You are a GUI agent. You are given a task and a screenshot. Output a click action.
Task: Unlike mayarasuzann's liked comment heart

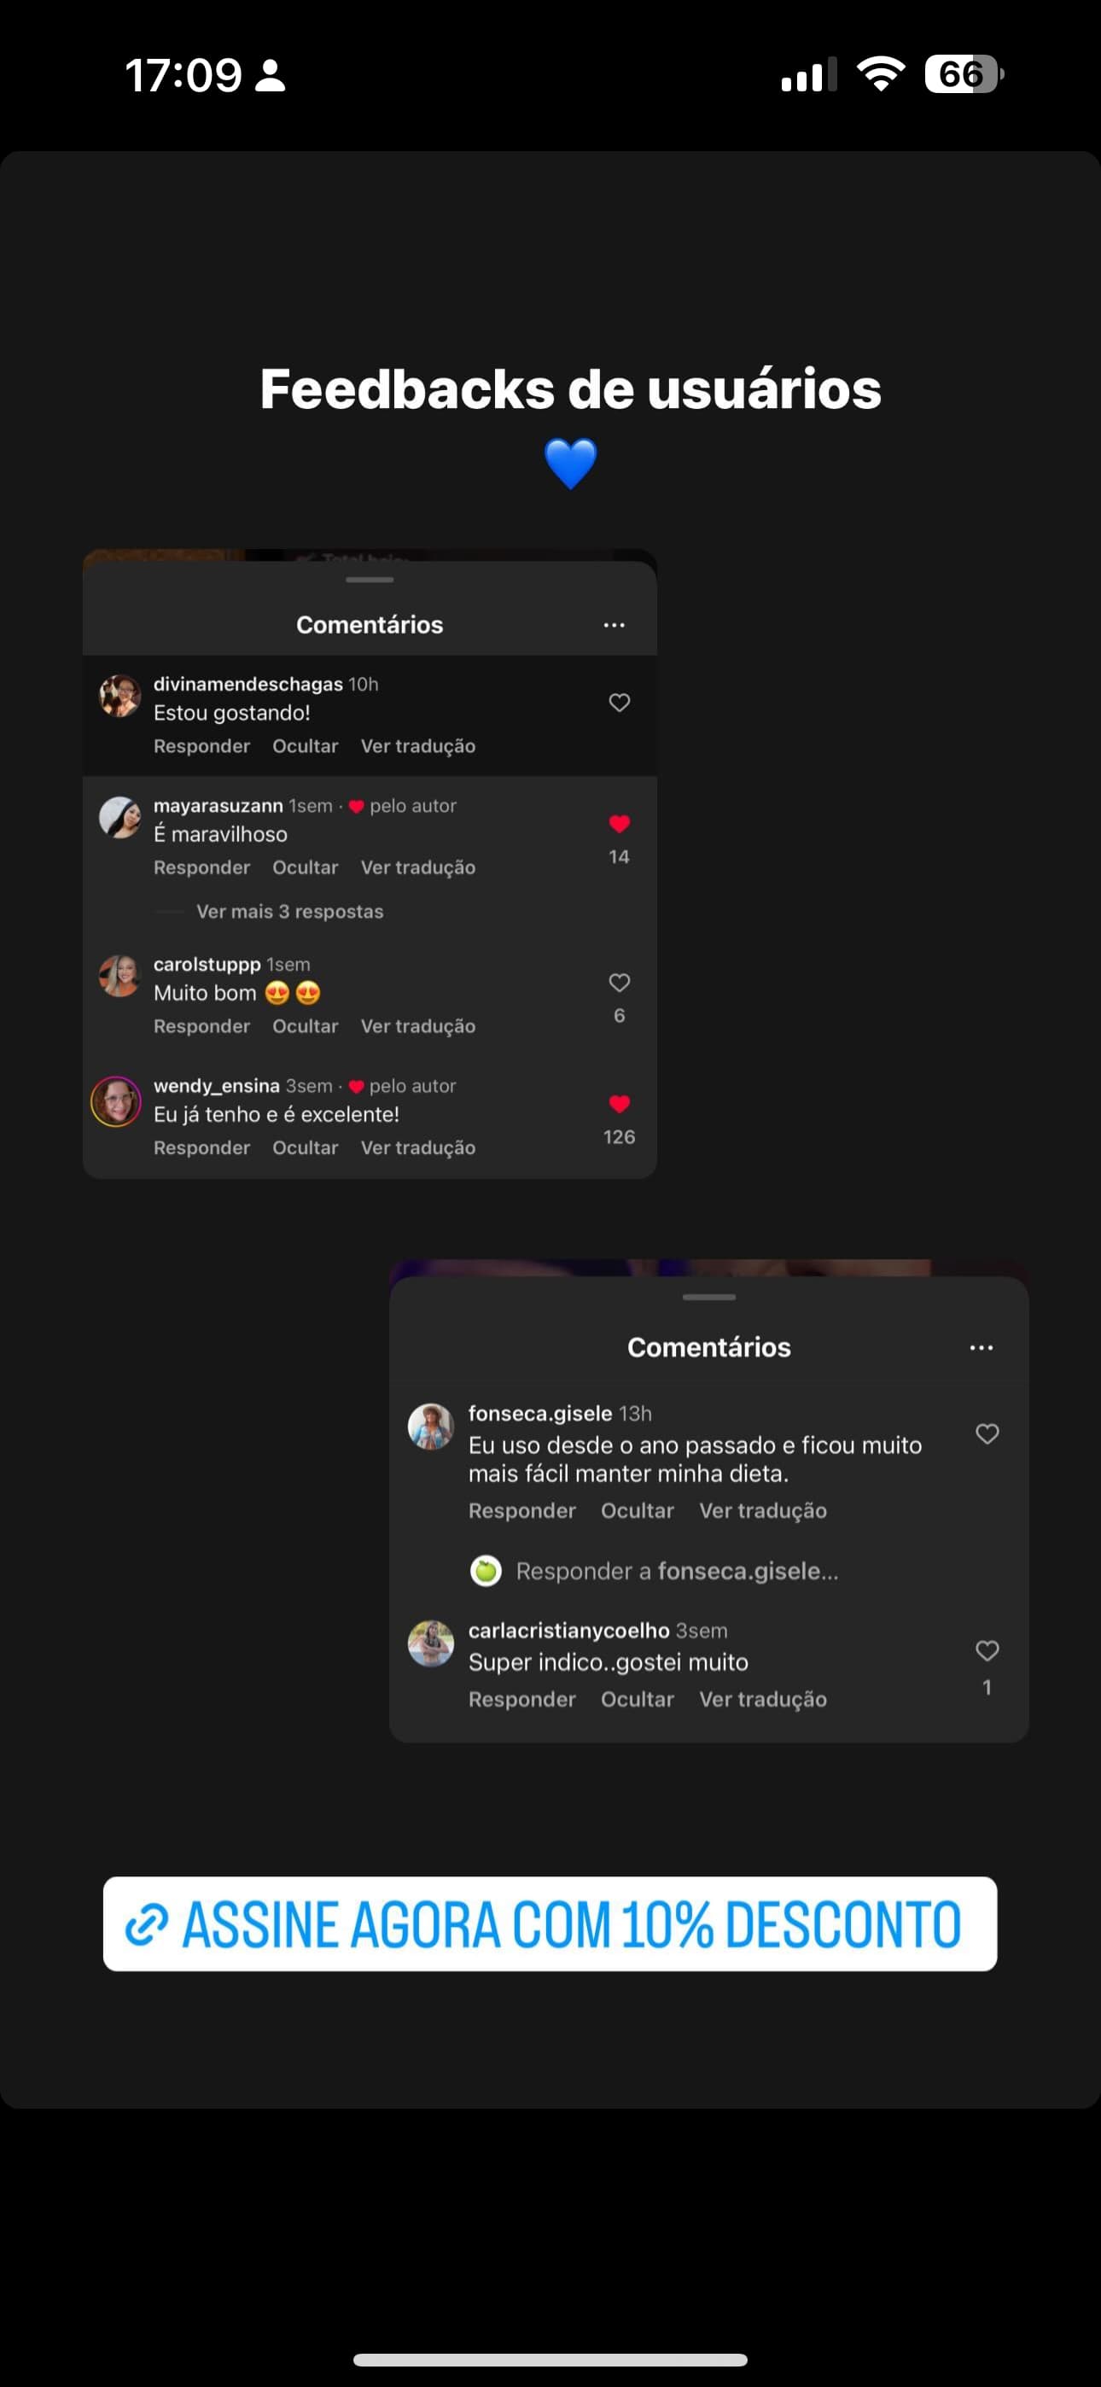618,824
